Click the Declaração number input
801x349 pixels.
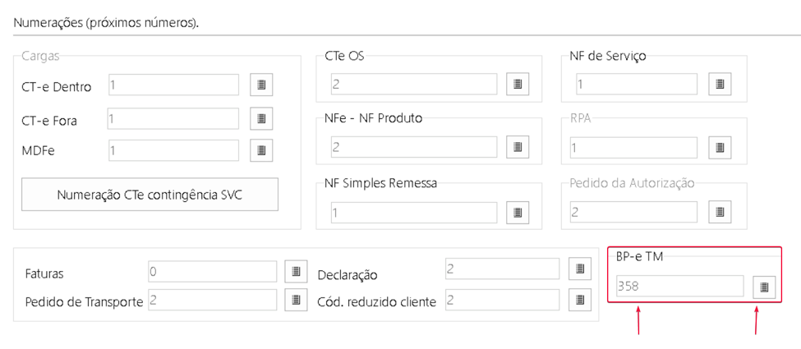[x=503, y=269]
